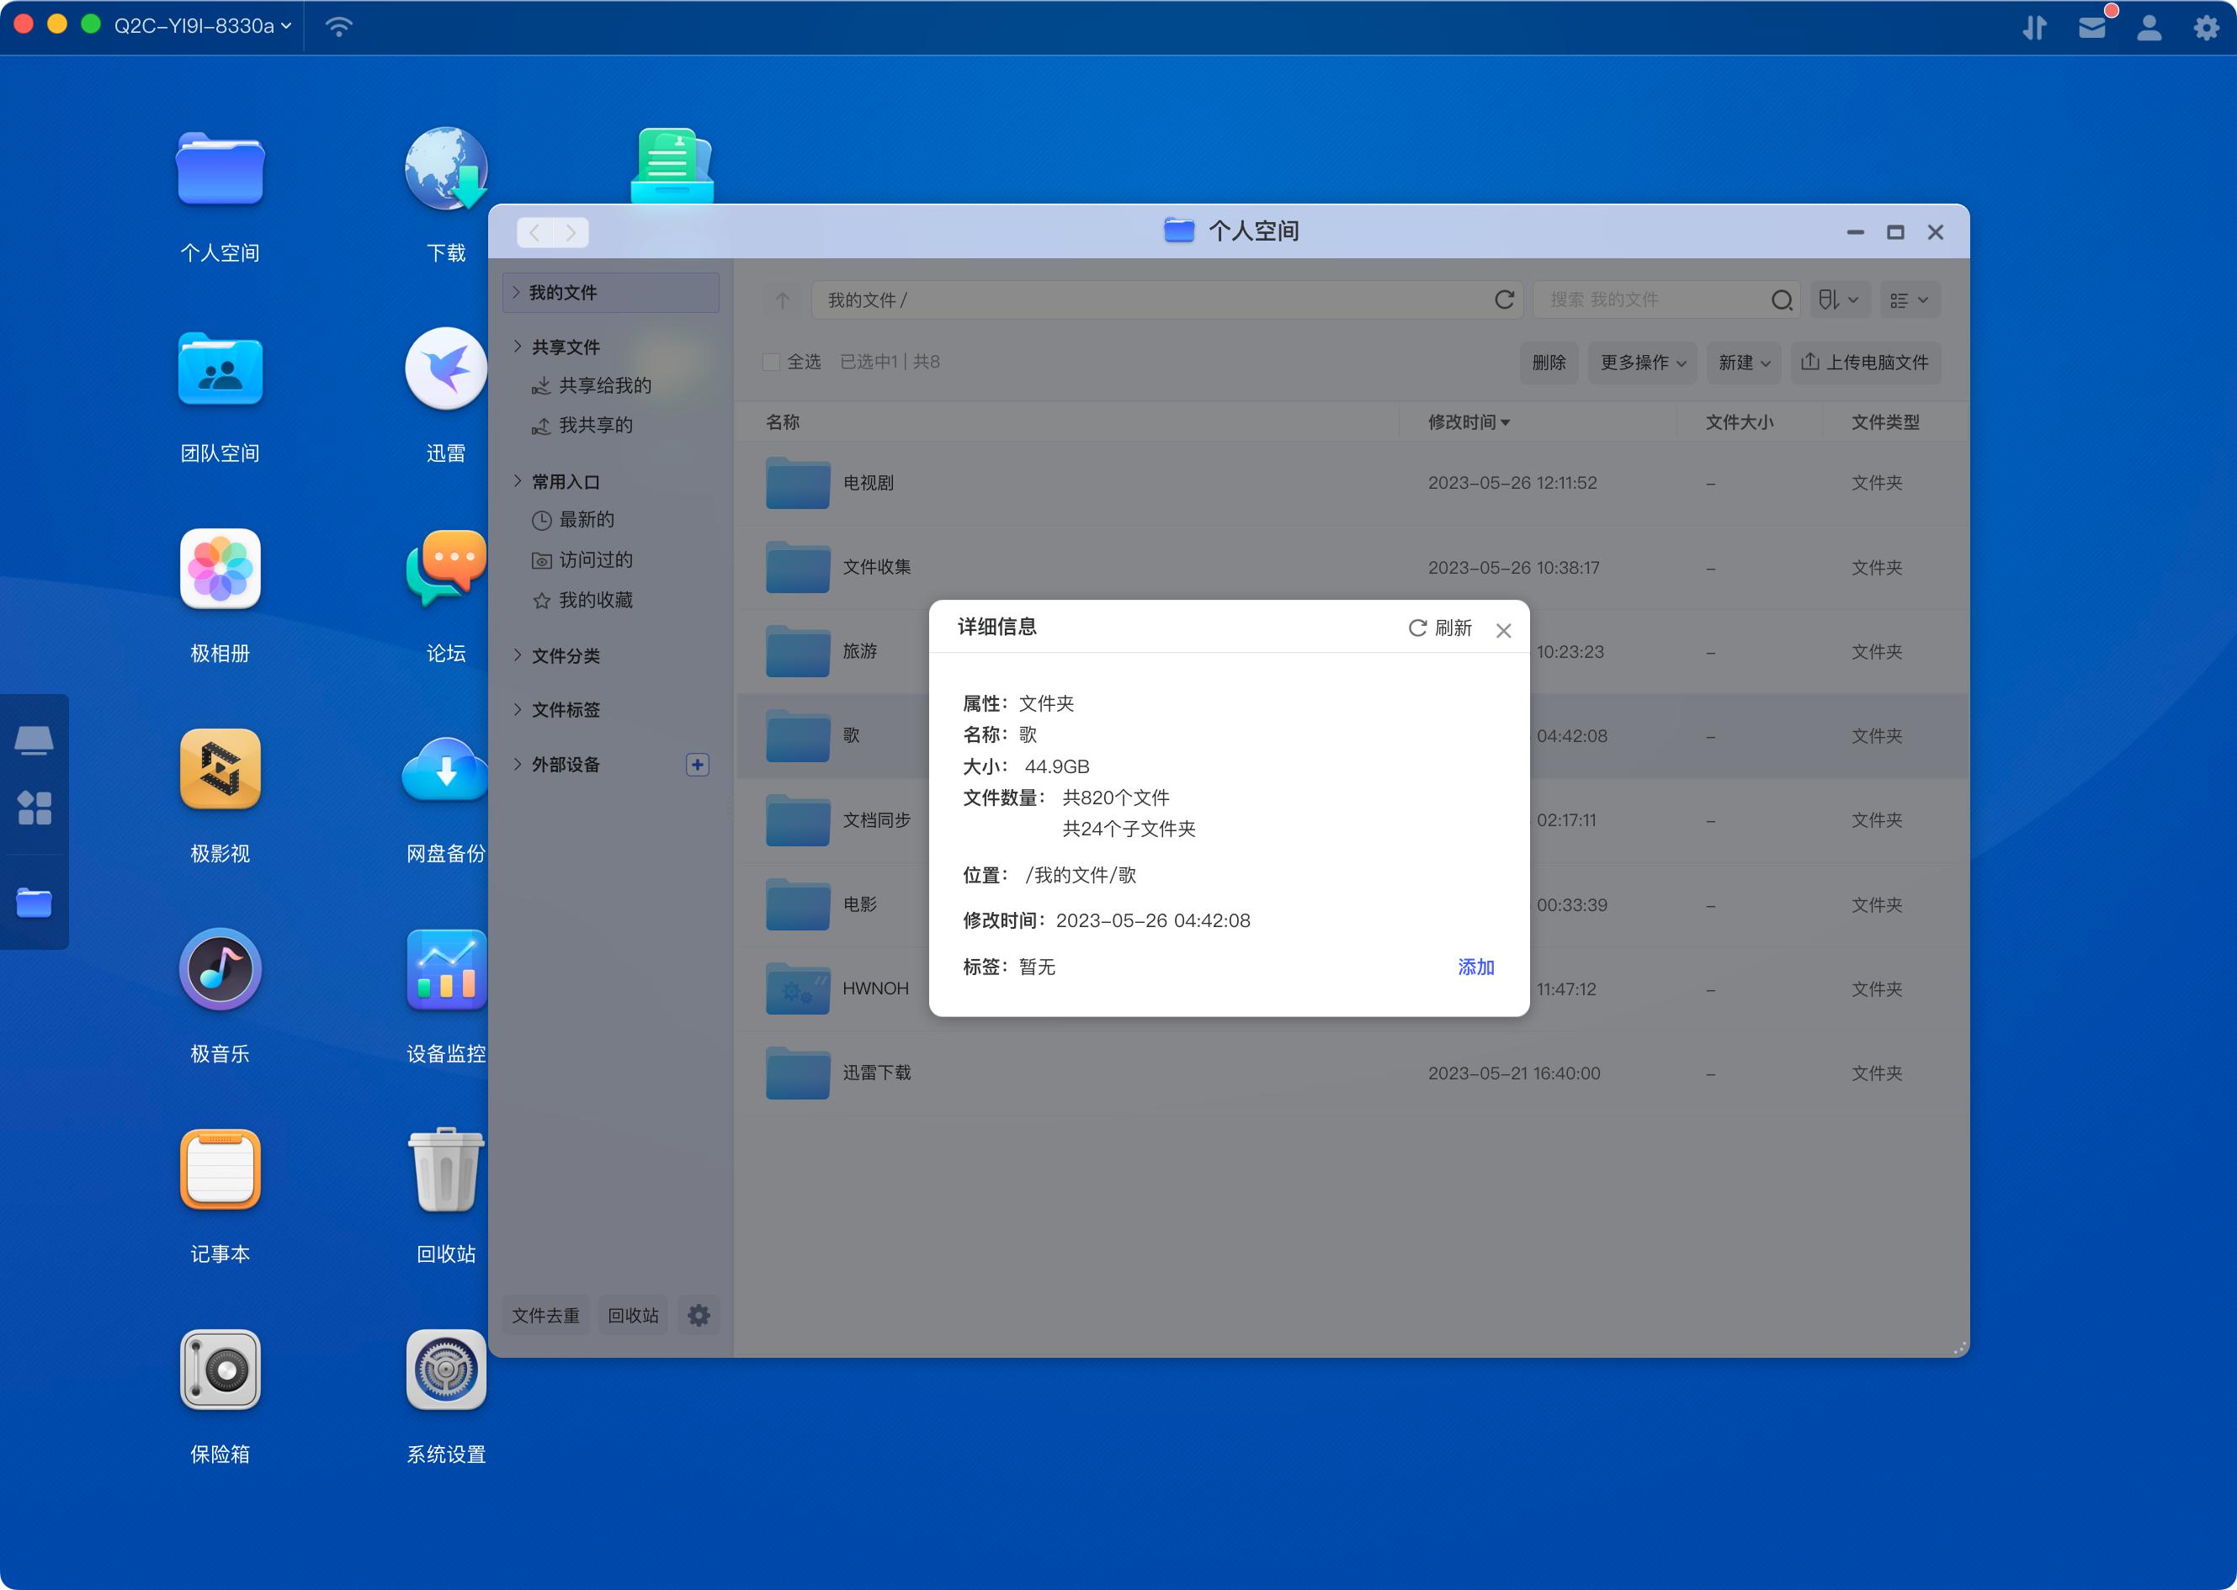Viewport: 2237px width, 1590px height.
Task: Tick the 全选 checkbox
Action: point(771,363)
